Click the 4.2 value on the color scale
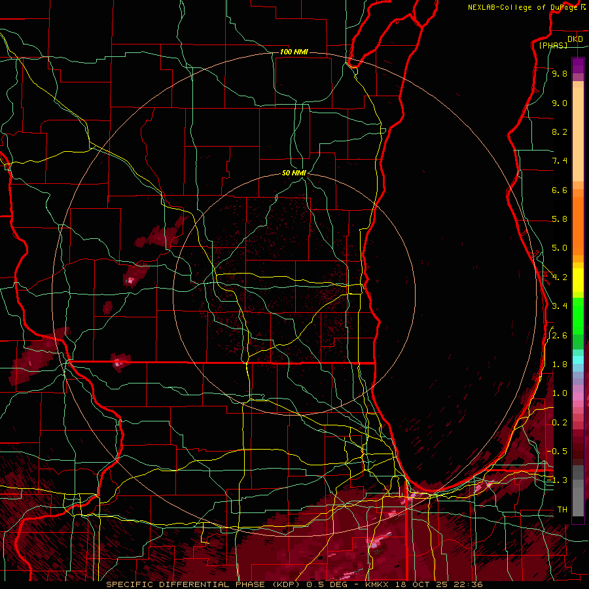This screenshot has height=589, width=589. tap(560, 277)
